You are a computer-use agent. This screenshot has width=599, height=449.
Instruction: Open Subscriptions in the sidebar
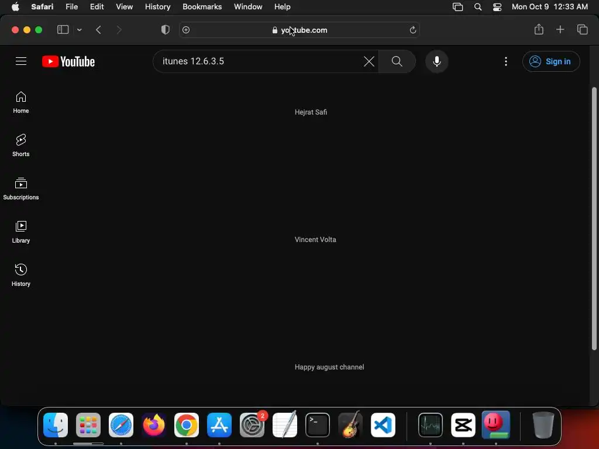21,189
